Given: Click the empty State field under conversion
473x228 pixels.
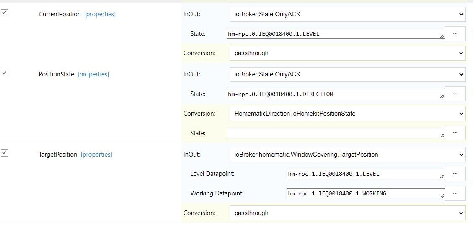Looking at the screenshot, I should (x=336, y=133).
